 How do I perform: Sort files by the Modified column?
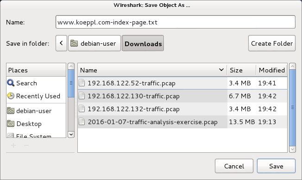click(x=271, y=70)
